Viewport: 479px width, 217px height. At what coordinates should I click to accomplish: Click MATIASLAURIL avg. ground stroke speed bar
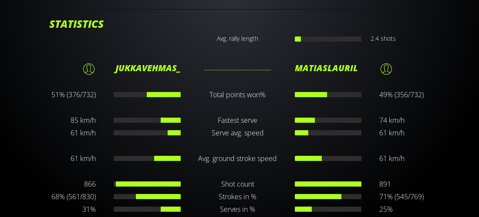328,158
